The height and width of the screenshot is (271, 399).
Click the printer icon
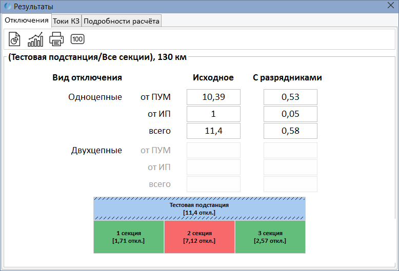[x=56, y=39]
